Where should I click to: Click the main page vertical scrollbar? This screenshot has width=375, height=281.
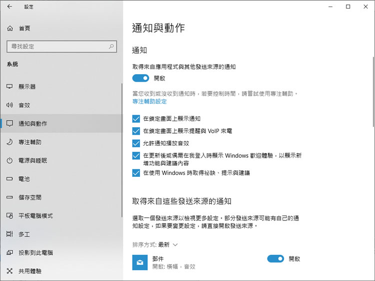coord(373,92)
